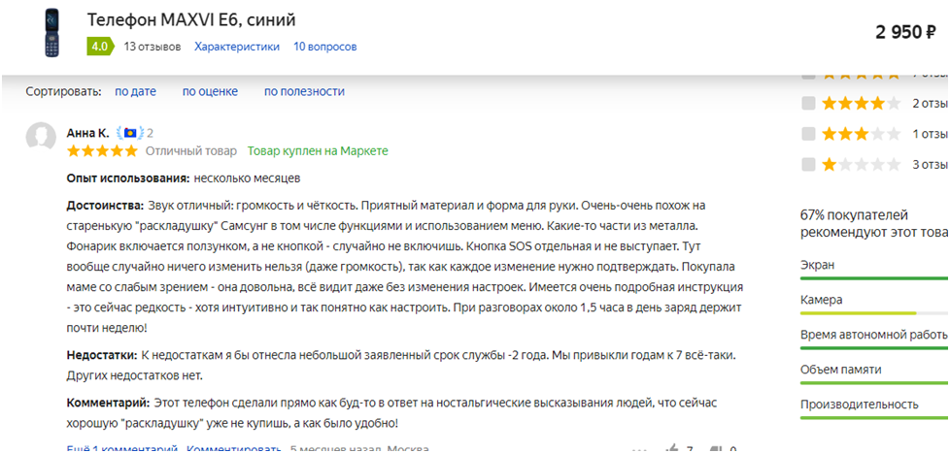The width and height of the screenshot is (950, 453).
Task: Click the badge icon beside Анна К.'s name
Action: pos(129,133)
